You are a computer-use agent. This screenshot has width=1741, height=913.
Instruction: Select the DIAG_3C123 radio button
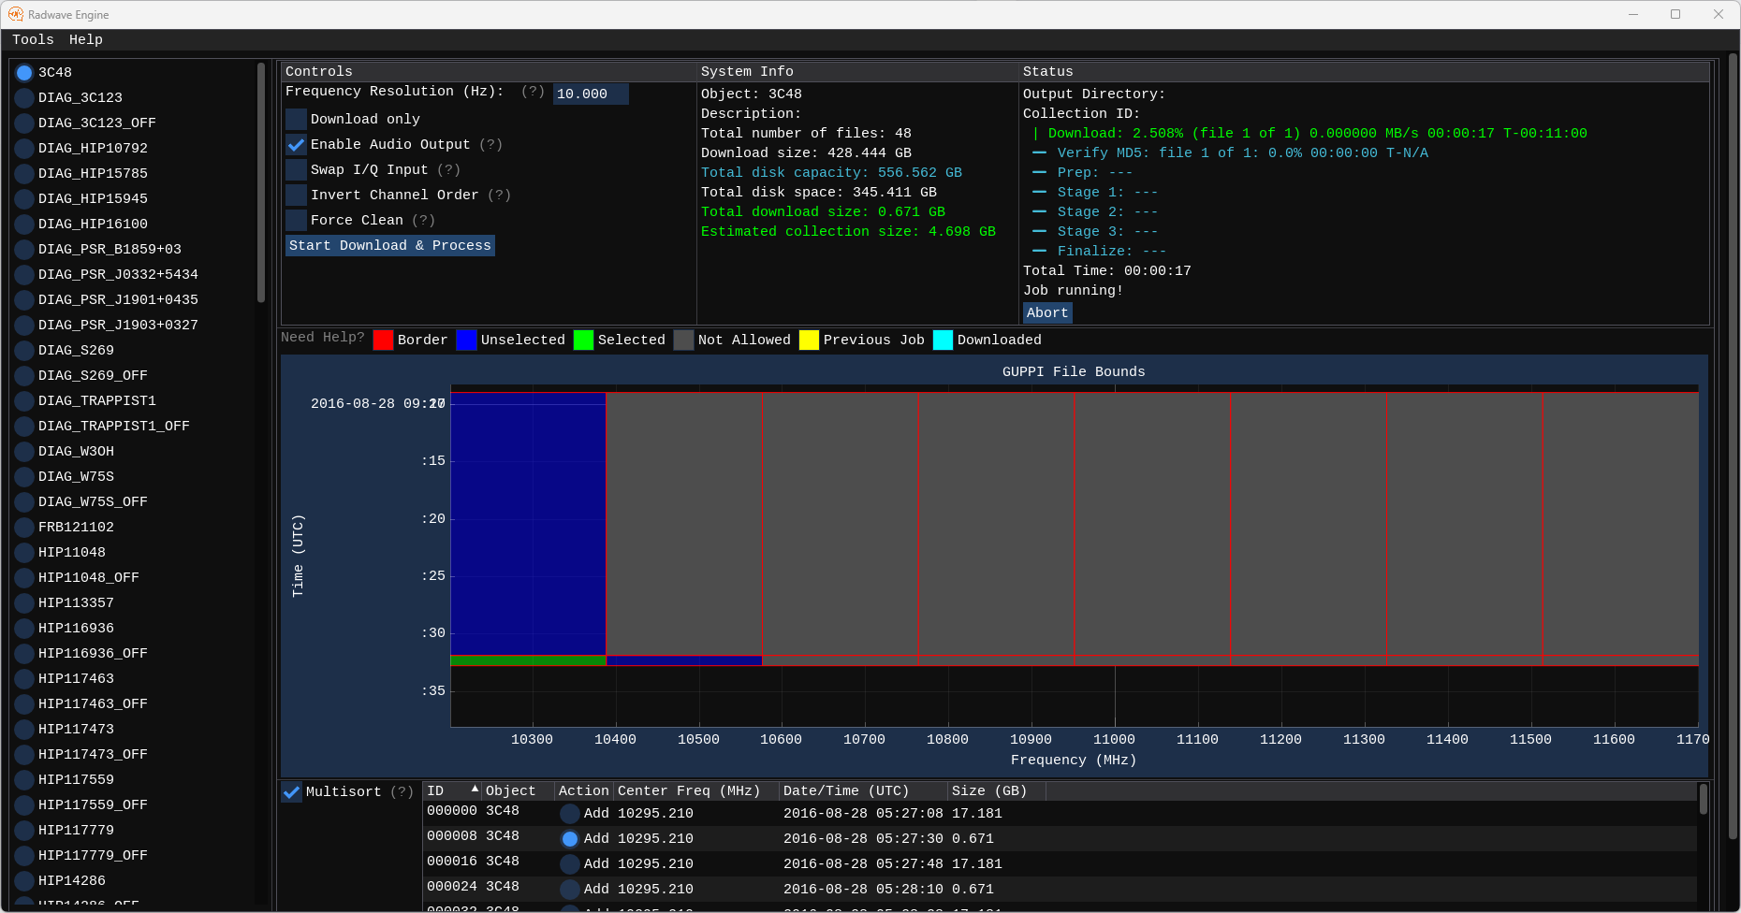(24, 98)
